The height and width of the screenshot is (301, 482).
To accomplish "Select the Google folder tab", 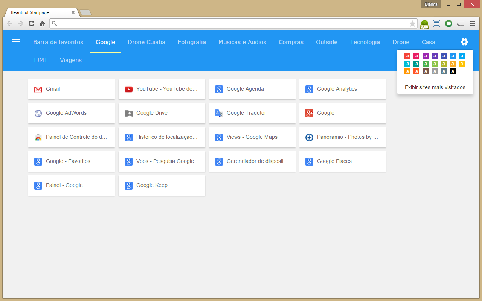I will (x=105, y=42).
